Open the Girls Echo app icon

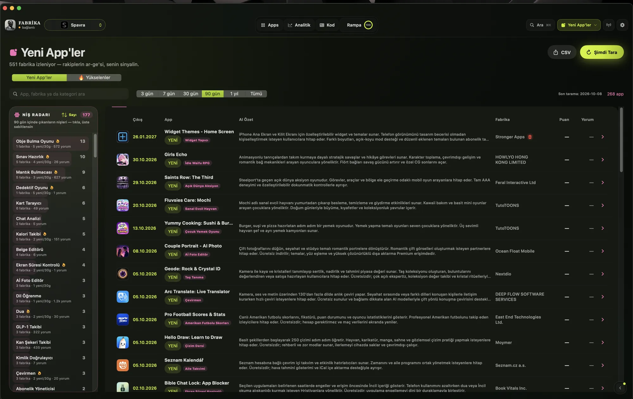pos(122,159)
